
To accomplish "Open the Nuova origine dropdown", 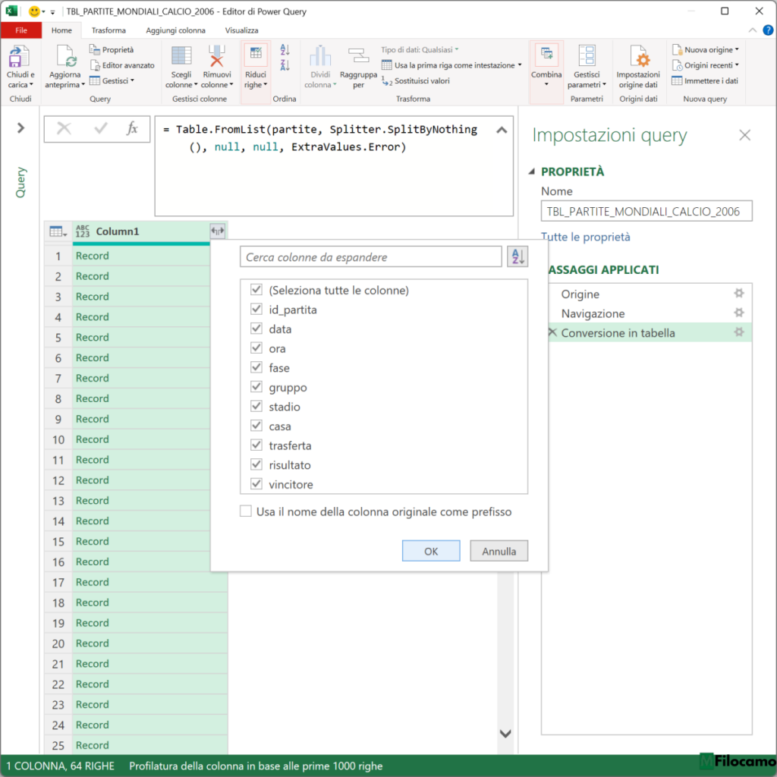I will coord(706,49).
